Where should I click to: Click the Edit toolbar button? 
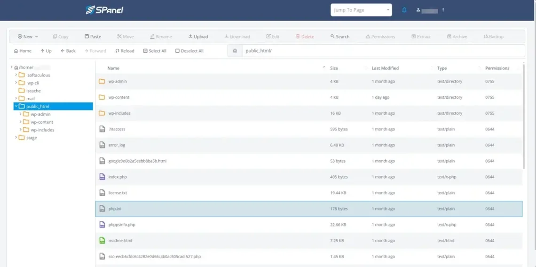[273, 37]
